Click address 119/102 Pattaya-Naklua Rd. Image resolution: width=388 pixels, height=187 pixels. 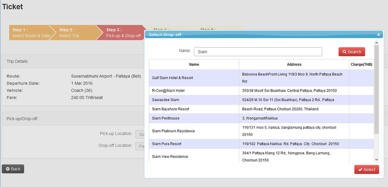(290, 144)
